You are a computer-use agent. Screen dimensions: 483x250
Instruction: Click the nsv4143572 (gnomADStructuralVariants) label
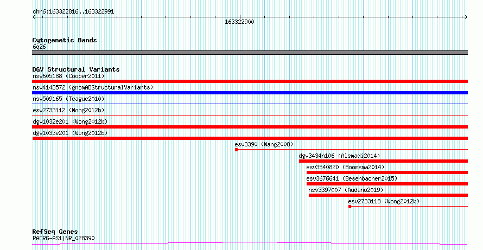click(93, 87)
